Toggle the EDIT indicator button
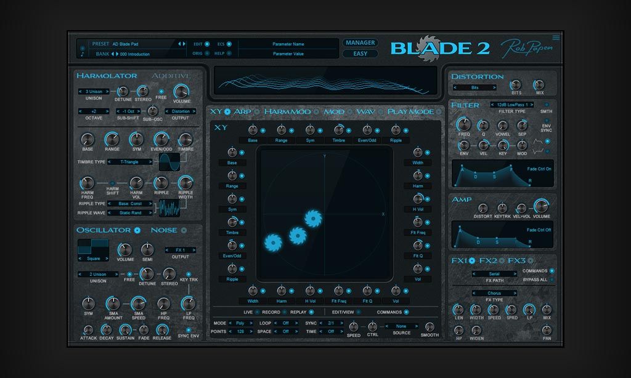The image size is (631, 378). [x=207, y=44]
